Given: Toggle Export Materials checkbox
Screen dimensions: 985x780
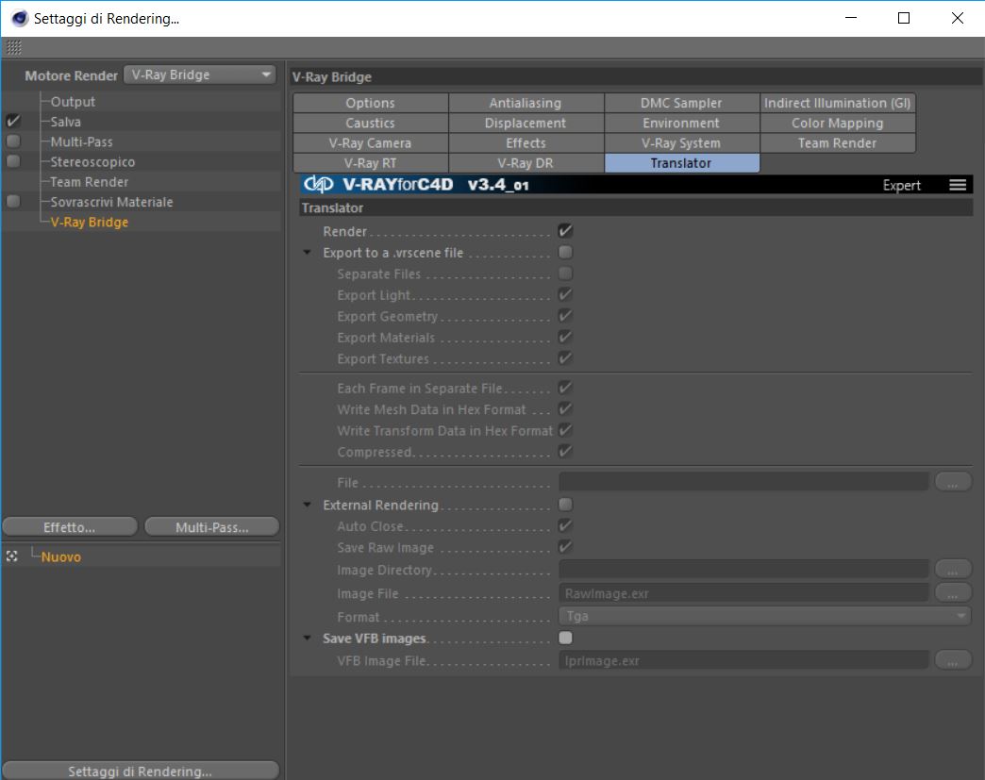Looking at the screenshot, I should tap(565, 338).
